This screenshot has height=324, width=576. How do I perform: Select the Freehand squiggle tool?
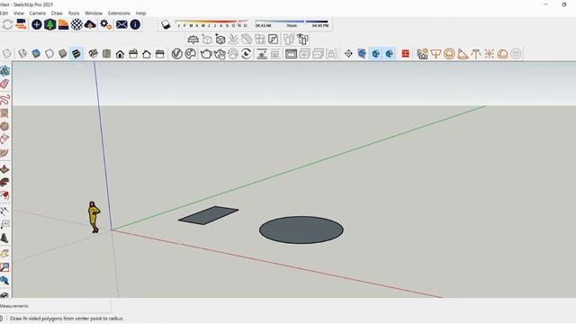coord(4,99)
